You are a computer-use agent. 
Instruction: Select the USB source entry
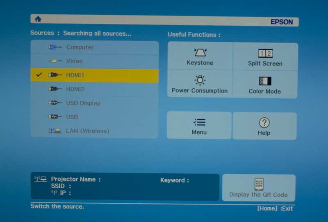click(72, 117)
